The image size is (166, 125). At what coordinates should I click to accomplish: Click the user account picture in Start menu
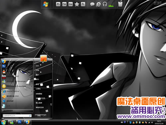tap(43, 58)
